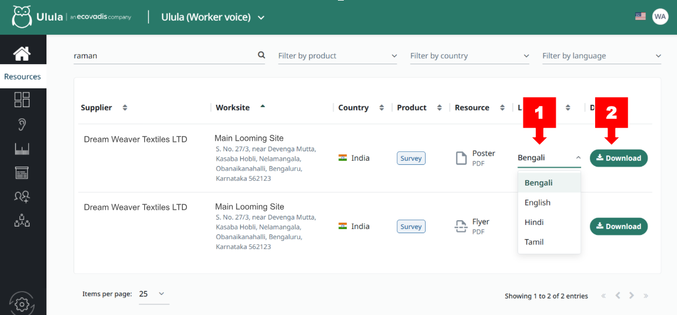
Task: Choose English from the language list
Action: tap(549, 203)
